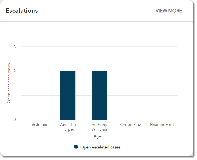Click the y-axis value 2
Viewport: 197px width, 160px height.
coord(15,71)
